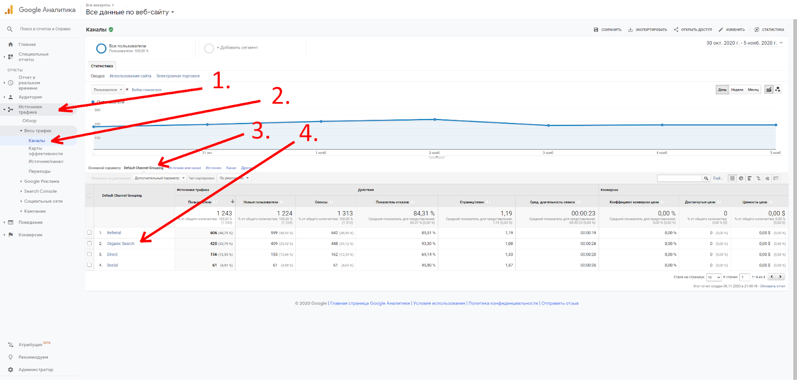Open Источник/канал in sidebar
The image size is (797, 380).
pyautogui.click(x=46, y=161)
